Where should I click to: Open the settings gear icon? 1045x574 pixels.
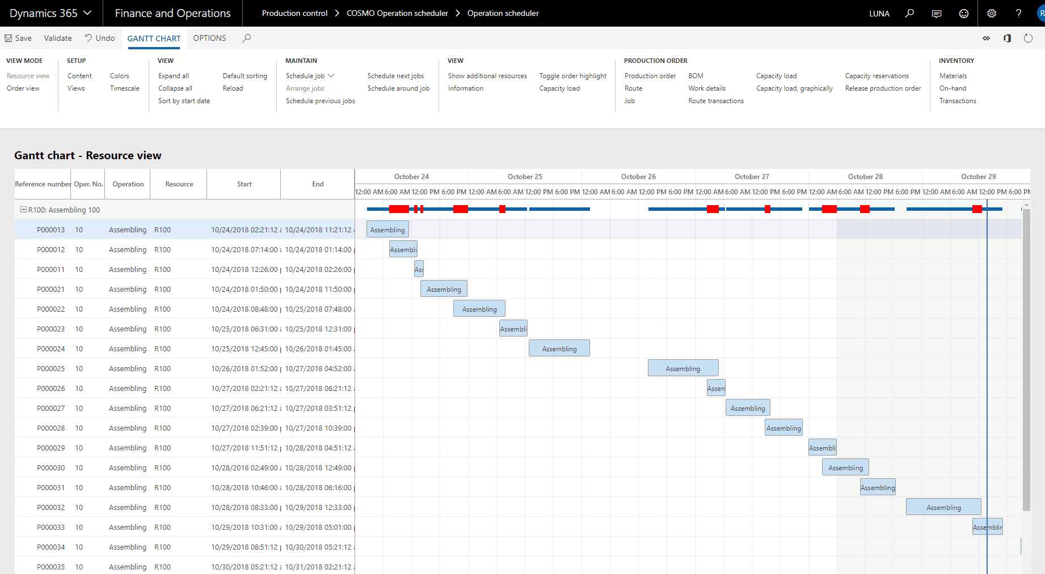(x=992, y=14)
